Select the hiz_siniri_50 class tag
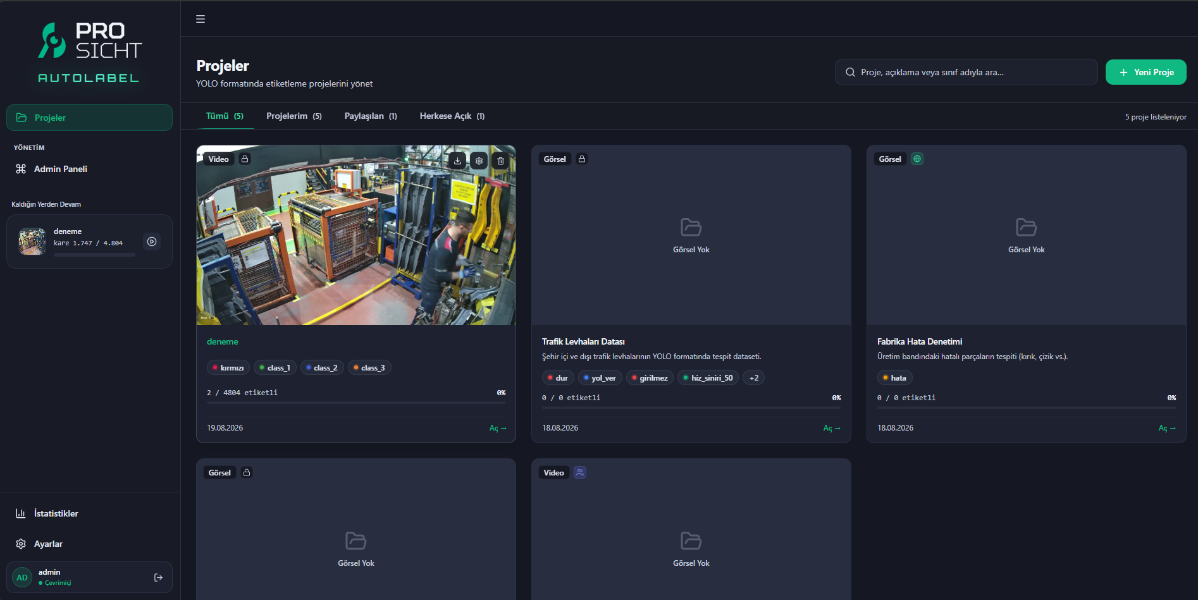The image size is (1198, 600). click(708, 377)
